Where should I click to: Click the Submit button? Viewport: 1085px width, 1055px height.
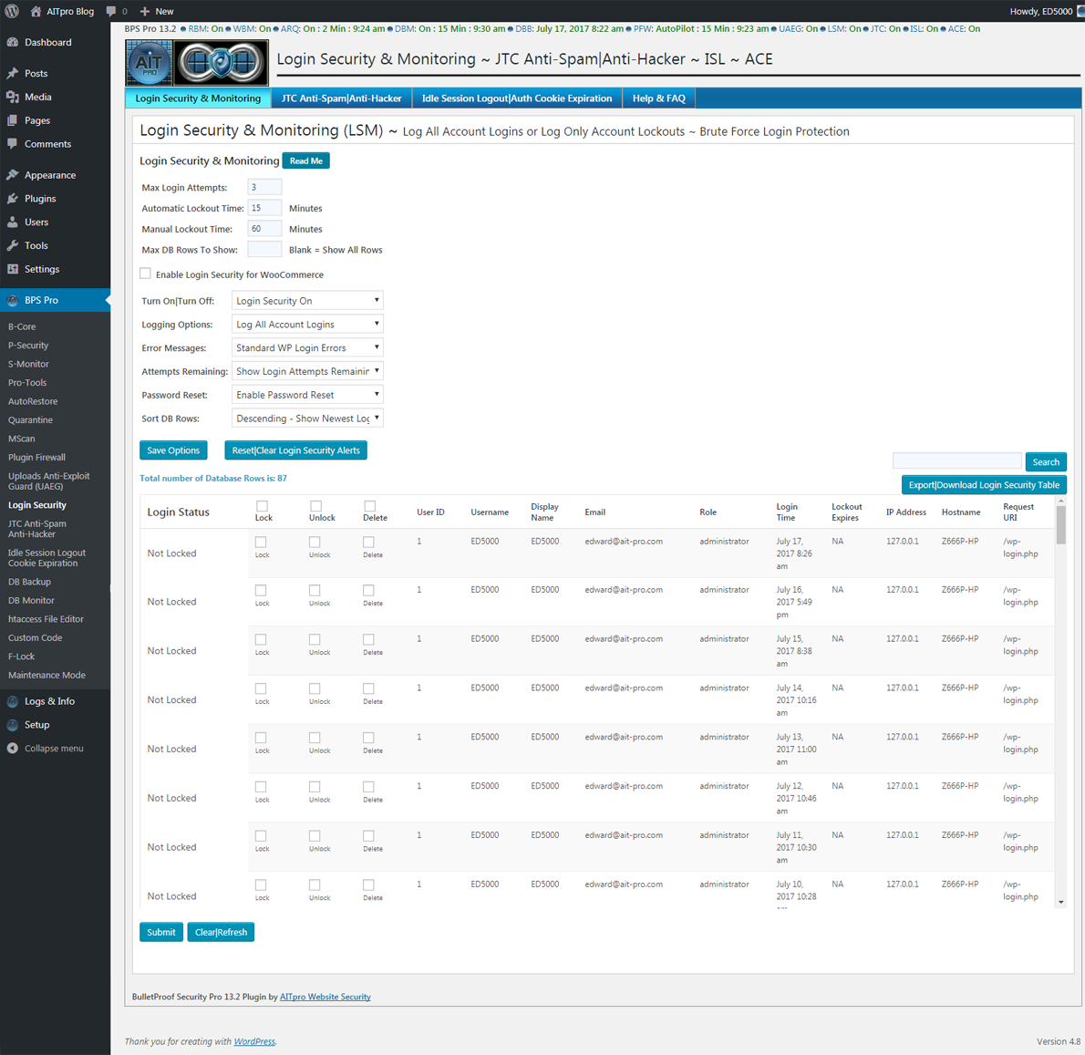161,933
